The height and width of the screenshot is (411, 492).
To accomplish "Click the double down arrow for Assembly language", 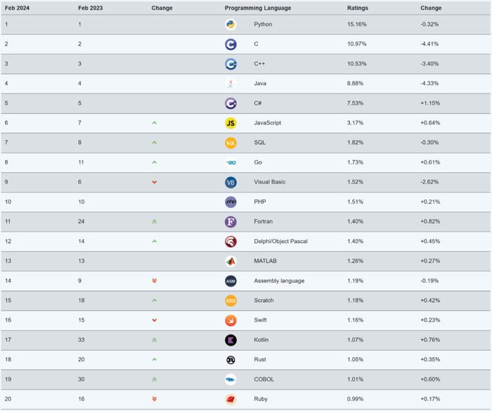I will click(x=155, y=281).
